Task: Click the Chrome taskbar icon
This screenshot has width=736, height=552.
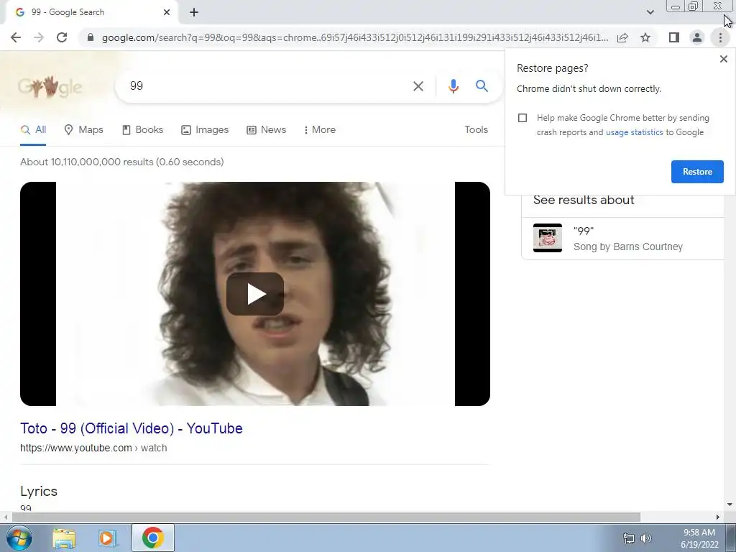Action: click(x=153, y=538)
